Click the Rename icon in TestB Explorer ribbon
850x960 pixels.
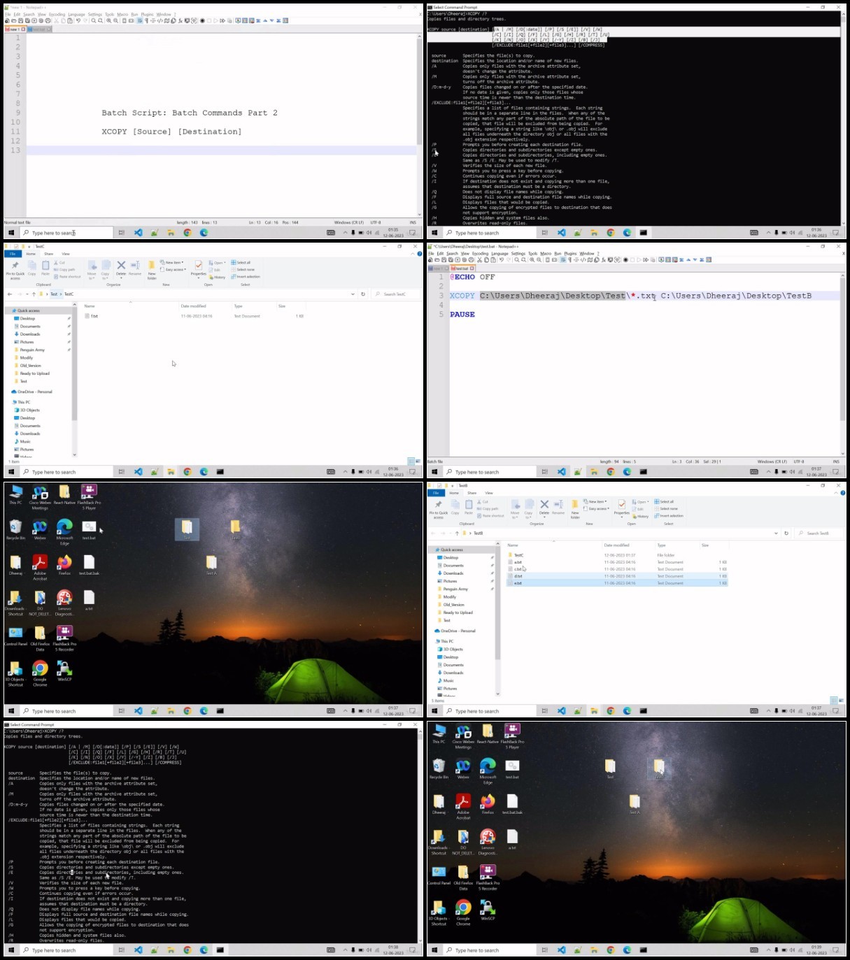(x=558, y=507)
